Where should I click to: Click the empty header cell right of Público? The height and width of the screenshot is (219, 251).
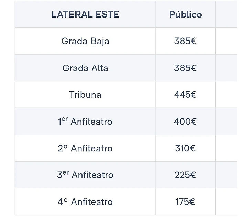point(226,14)
